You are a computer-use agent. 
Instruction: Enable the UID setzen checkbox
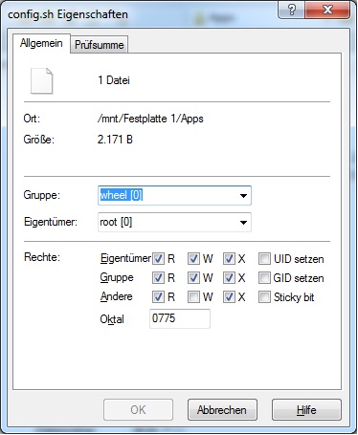tap(264, 259)
